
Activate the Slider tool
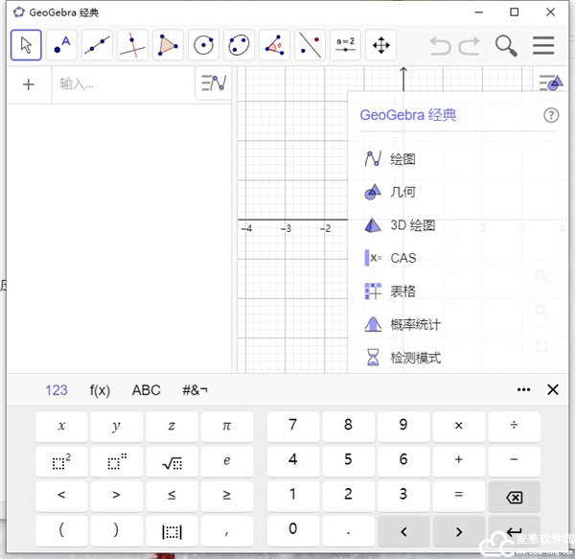(345, 44)
